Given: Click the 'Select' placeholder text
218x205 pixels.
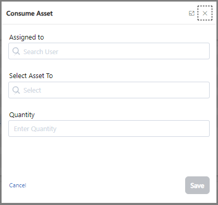Looking at the screenshot, I should tap(32, 91).
